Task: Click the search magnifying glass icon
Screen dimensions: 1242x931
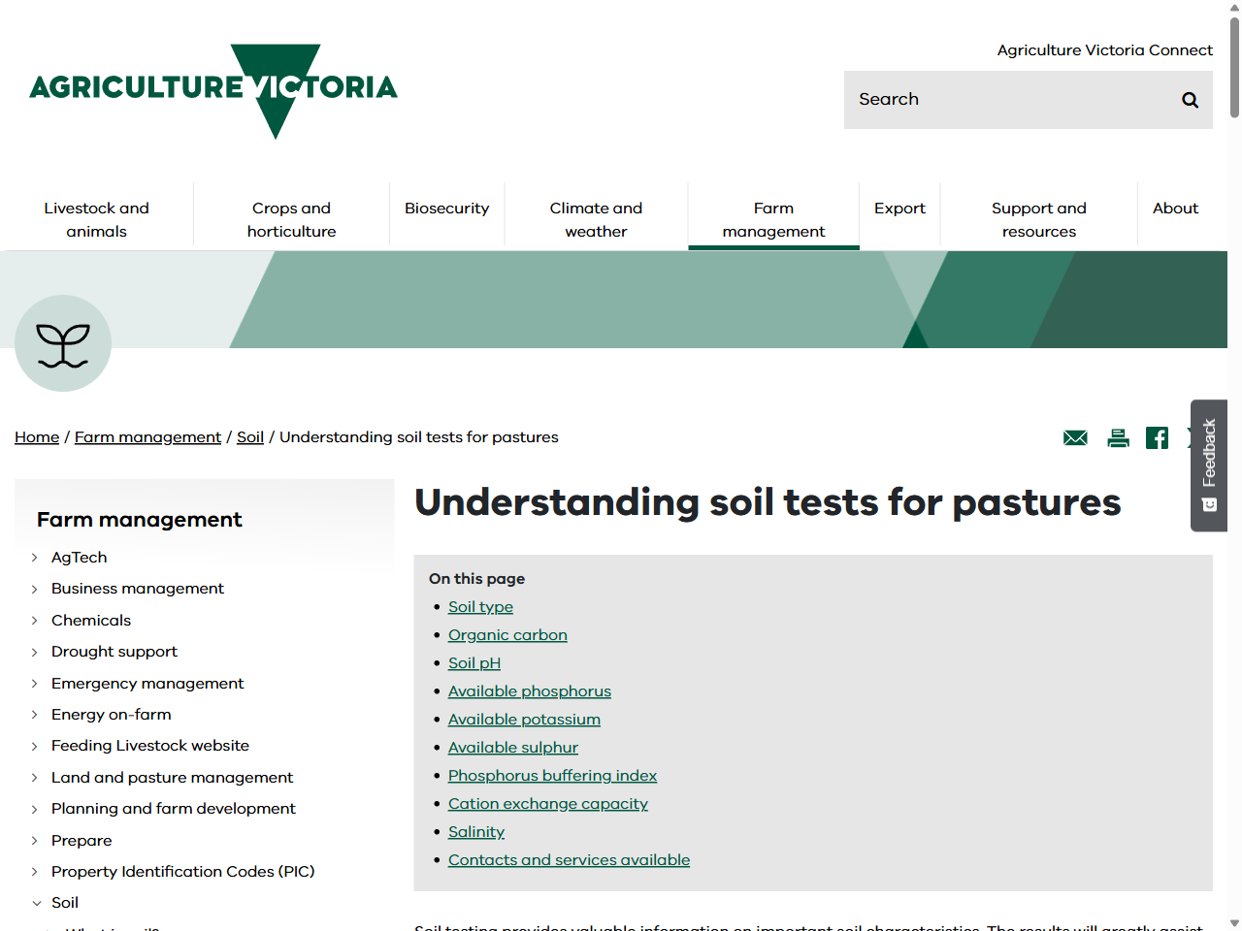Action: click(1190, 99)
